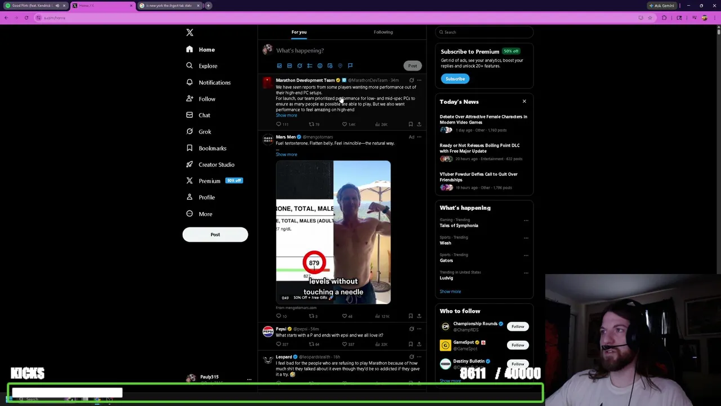This screenshot has height=406, width=721.
Task: Expand Mars Men ad with Show more
Action: pos(286,155)
